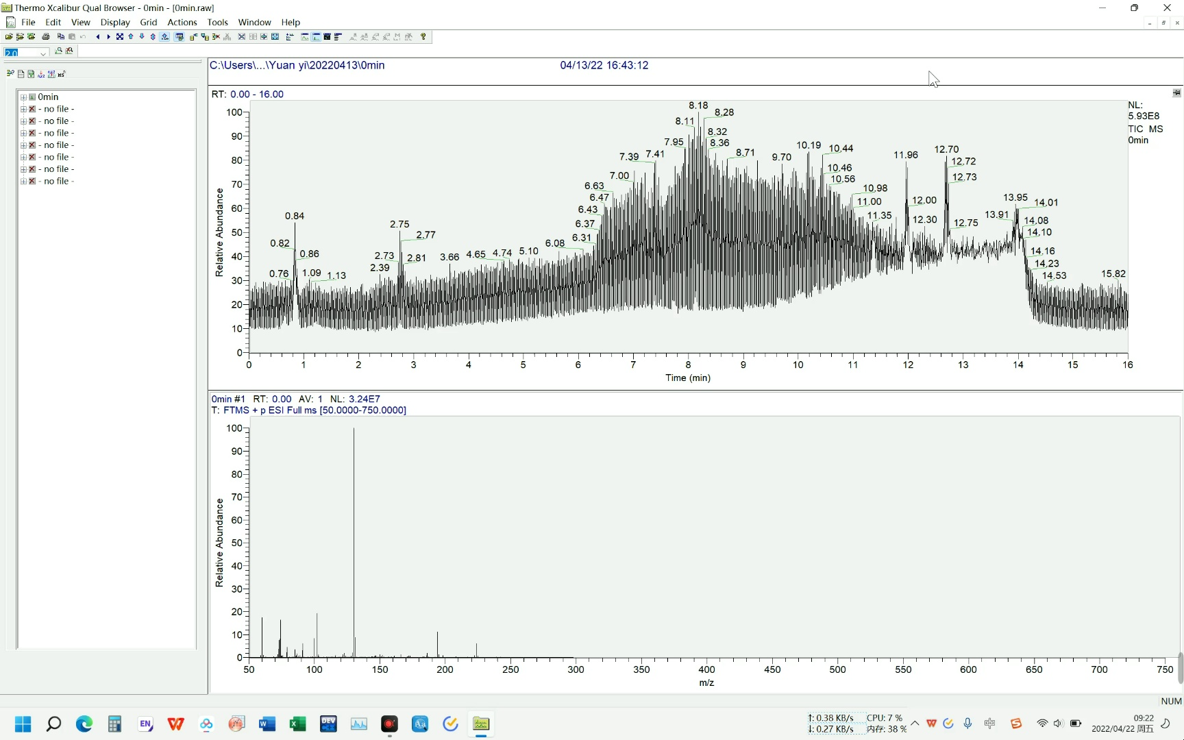1184x740 pixels.
Task: Click the vertical scrollbar near spectrum pane
Action: (1180, 668)
